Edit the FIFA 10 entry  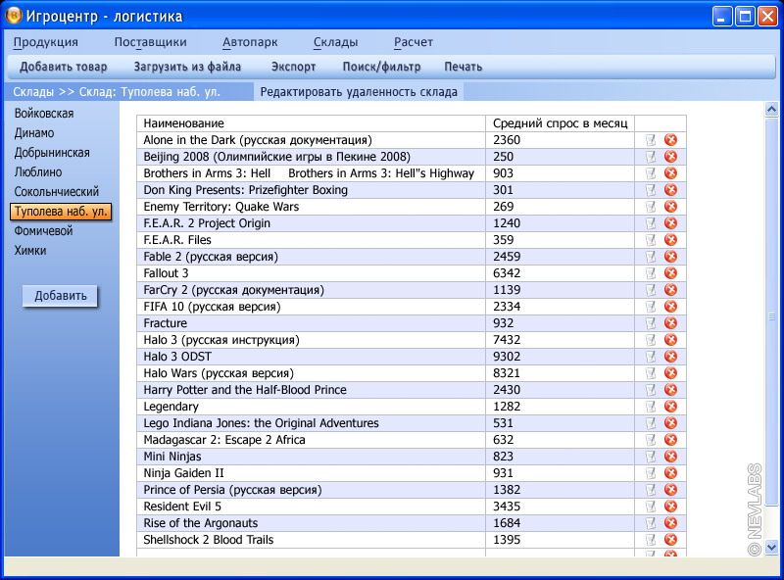tap(651, 307)
